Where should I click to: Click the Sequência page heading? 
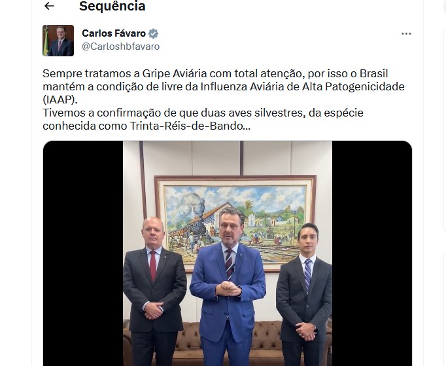click(112, 6)
